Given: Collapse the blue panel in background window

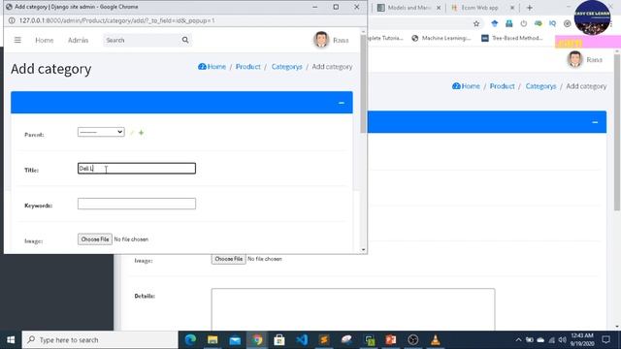Looking at the screenshot, I should (595, 122).
